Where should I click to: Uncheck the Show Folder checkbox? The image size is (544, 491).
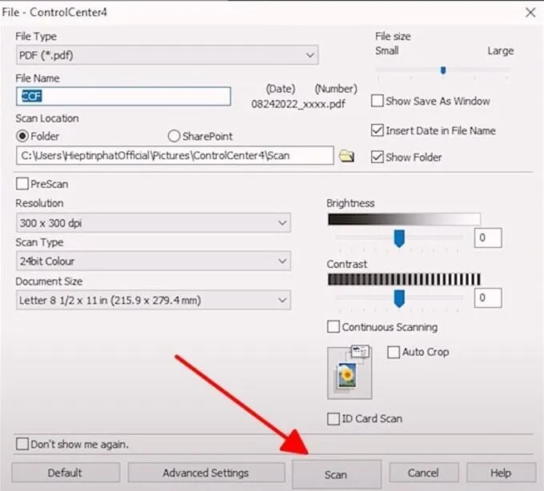(x=377, y=157)
